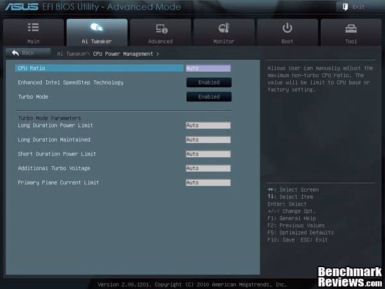Click CPU Power Management breadcrumb text
The height and width of the screenshot is (289, 385).
click(x=123, y=54)
